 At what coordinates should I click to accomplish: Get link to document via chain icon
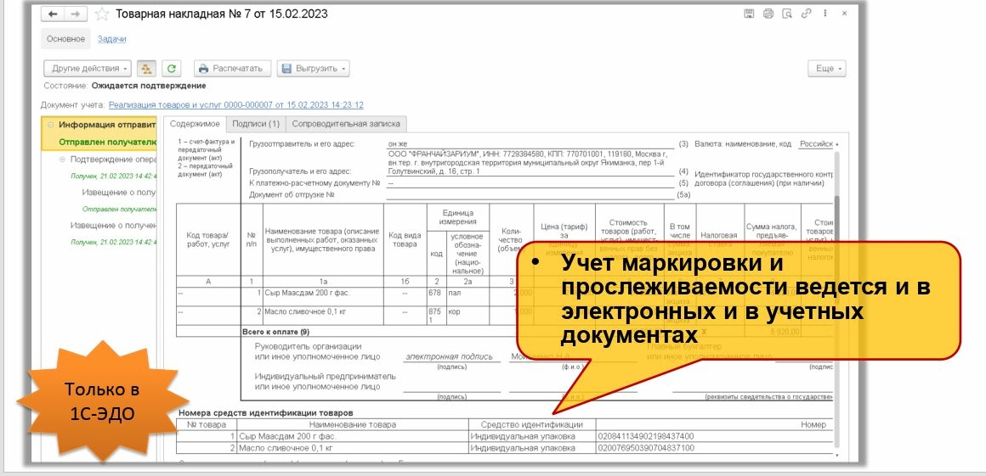(806, 14)
